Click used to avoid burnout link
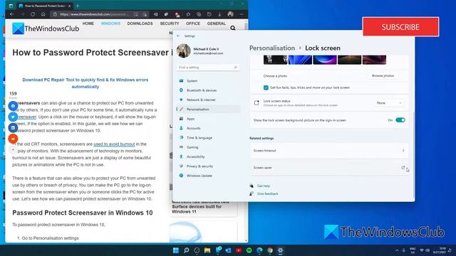Viewport: 456px width, 256px height. pyautogui.click(x=114, y=144)
